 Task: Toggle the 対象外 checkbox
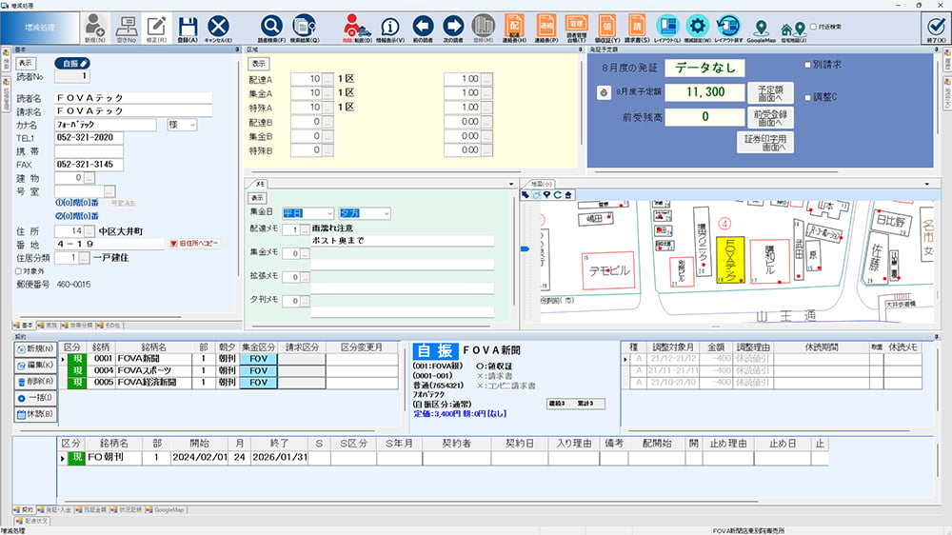pos(19,271)
